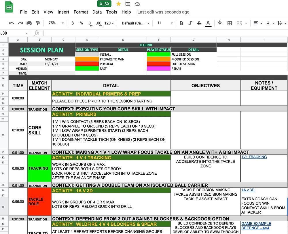288x234 pixels.
Task: Toggle bold formatting
Action: 181,23
